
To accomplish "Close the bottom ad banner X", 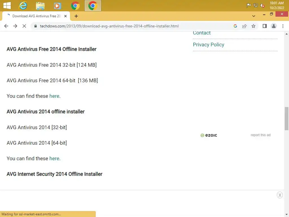I will pos(280,195).
